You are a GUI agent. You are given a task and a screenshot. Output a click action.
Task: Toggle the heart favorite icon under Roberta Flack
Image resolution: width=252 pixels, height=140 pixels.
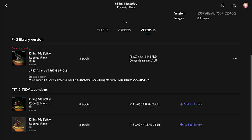tap(30, 61)
